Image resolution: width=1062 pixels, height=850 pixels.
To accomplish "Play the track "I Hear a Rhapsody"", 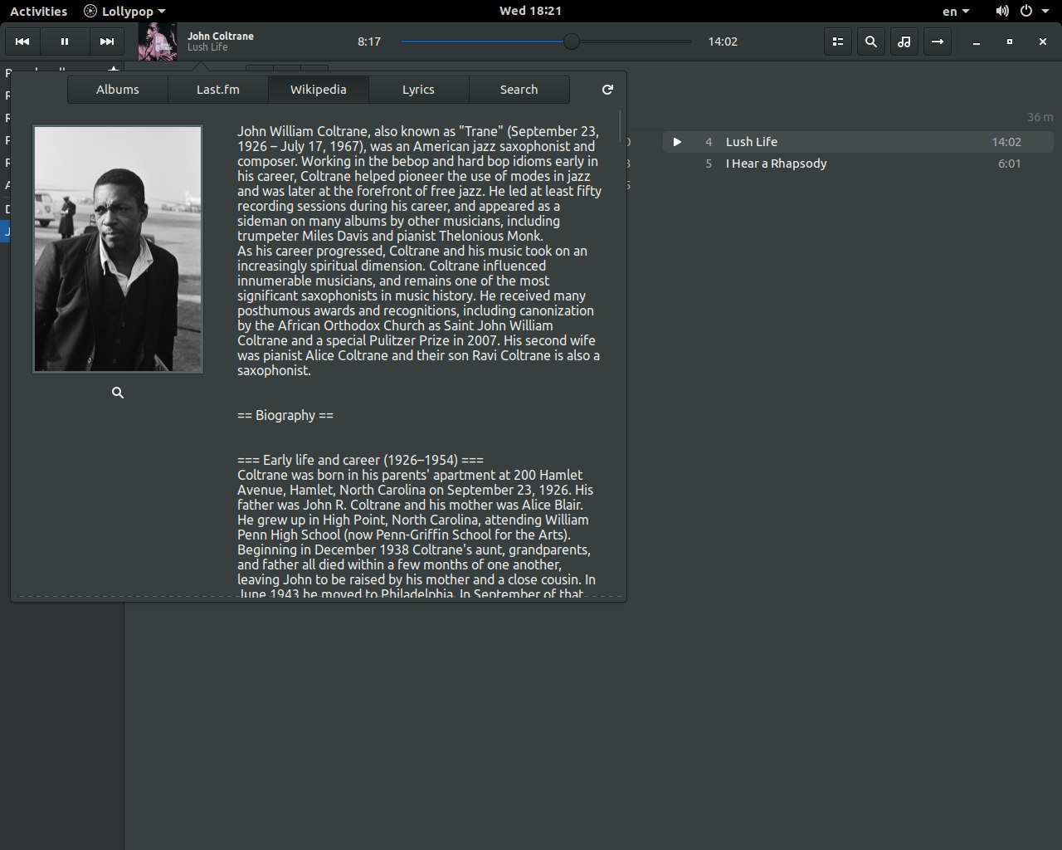I will coord(859,164).
